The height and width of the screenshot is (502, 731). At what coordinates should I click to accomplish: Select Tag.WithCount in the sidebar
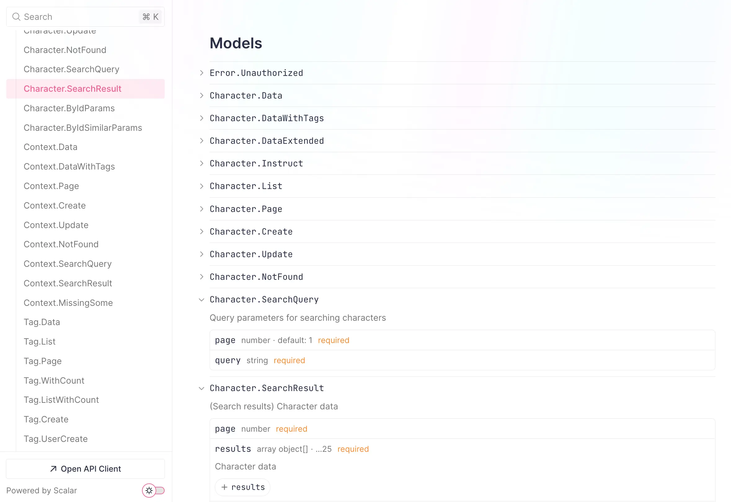tap(54, 381)
